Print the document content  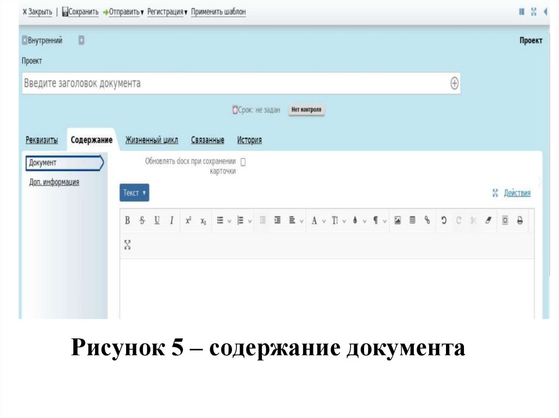(x=520, y=220)
